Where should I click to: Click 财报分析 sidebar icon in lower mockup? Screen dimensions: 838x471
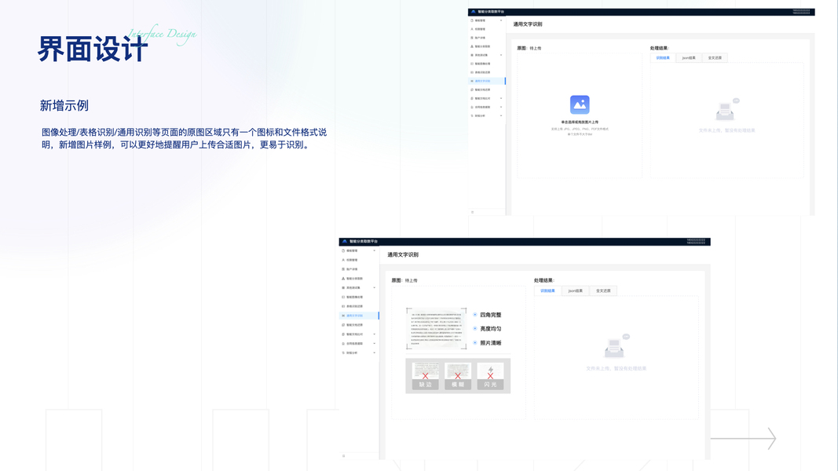point(343,352)
